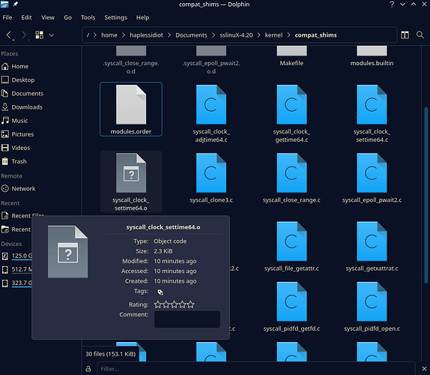Click the Comment field in tooltip

(187, 319)
